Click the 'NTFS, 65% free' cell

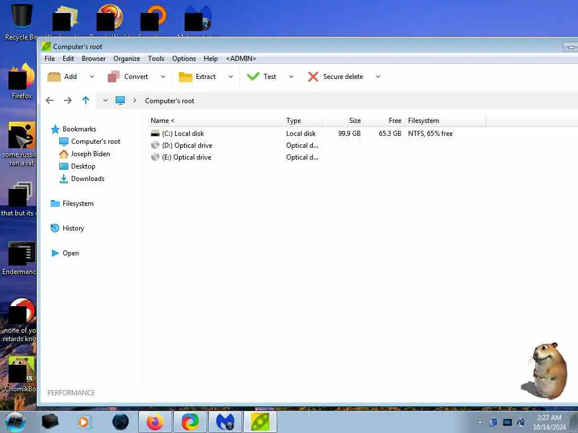click(x=430, y=133)
